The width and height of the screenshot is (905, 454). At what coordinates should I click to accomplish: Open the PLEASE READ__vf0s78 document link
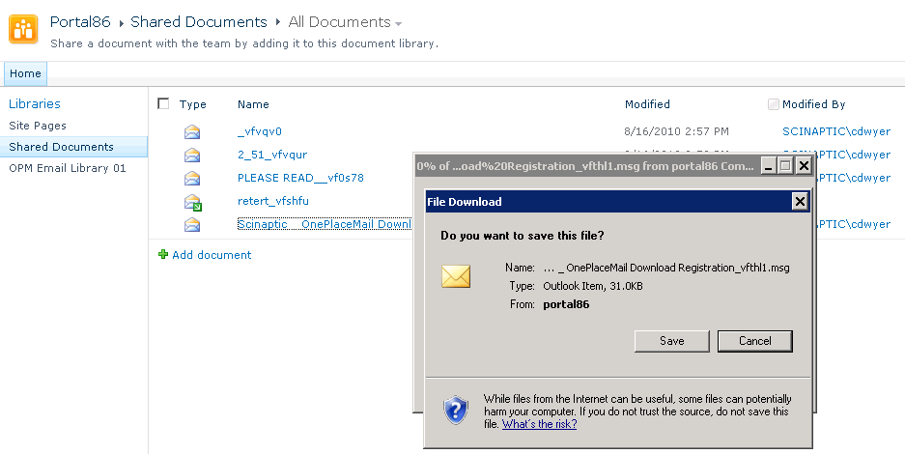pos(300,178)
